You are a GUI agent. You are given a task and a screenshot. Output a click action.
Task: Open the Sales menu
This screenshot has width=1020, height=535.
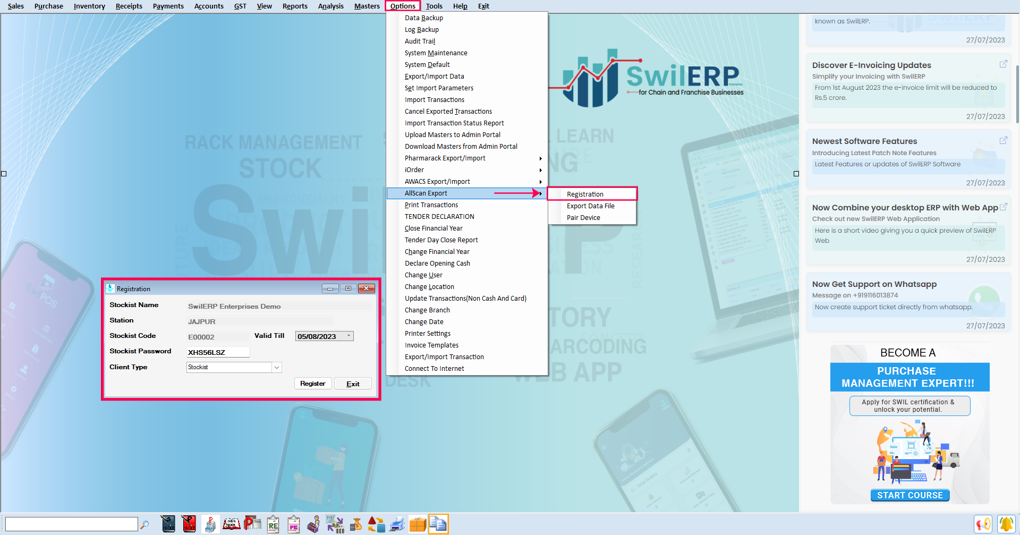point(16,6)
